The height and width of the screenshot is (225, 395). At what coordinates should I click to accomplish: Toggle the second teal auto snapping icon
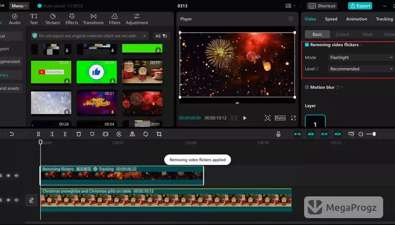click(x=311, y=134)
